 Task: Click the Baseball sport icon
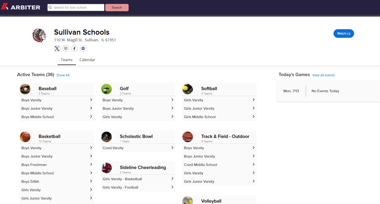point(25,89)
